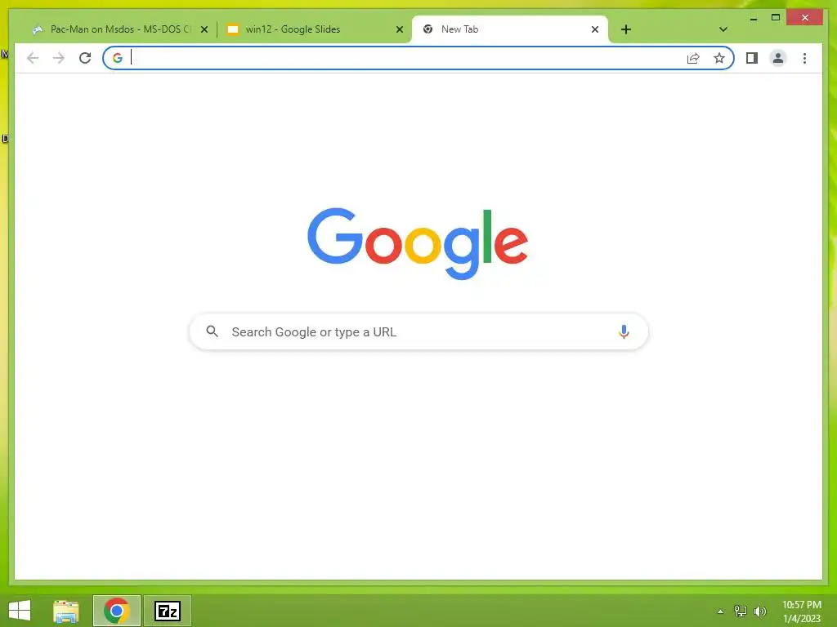Screen dimensions: 837x627
Task: Open the network status tray icon
Action: [x=740, y=611]
